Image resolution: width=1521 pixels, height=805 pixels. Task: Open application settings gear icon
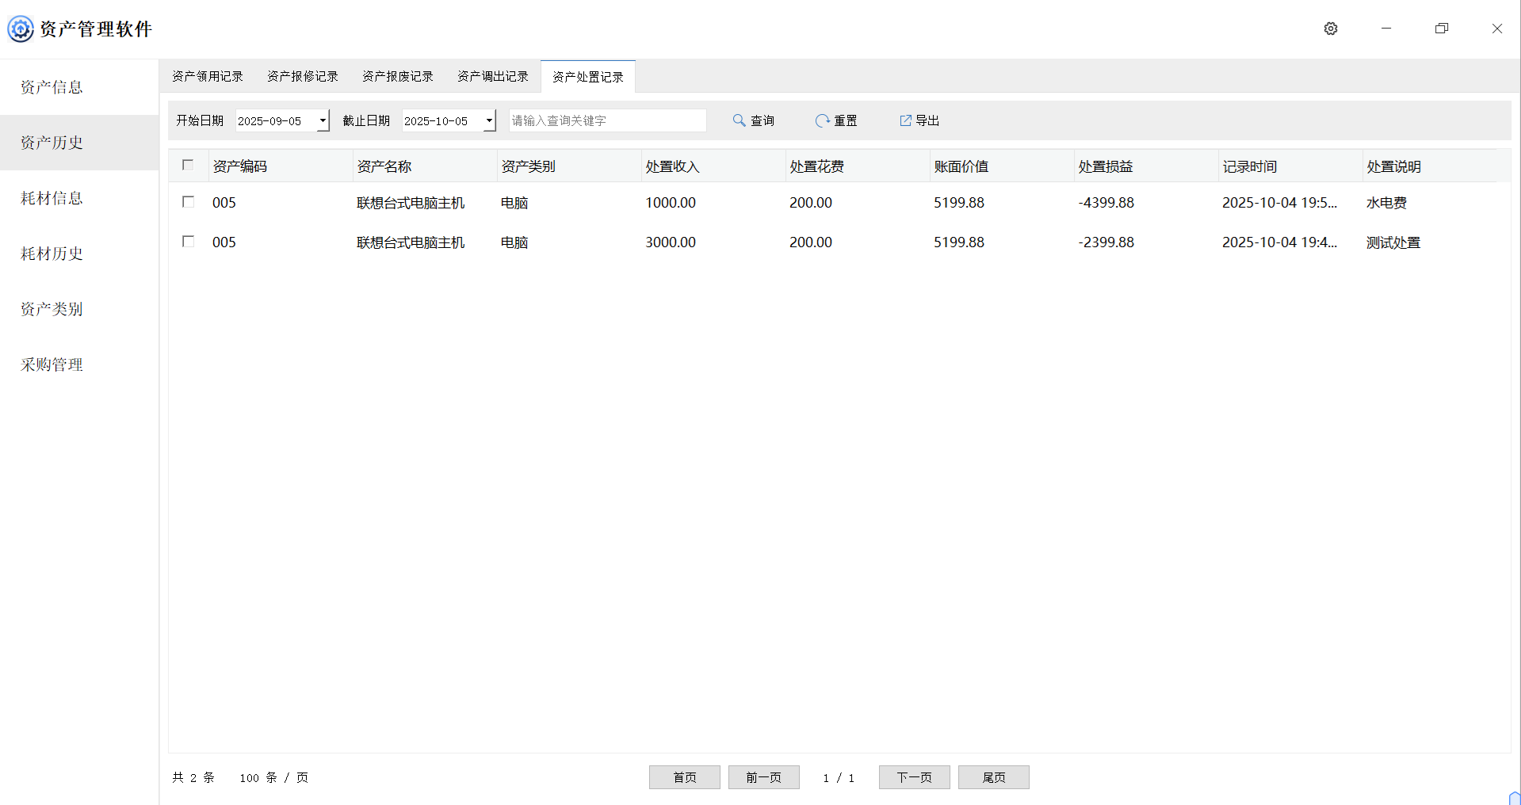1330,29
